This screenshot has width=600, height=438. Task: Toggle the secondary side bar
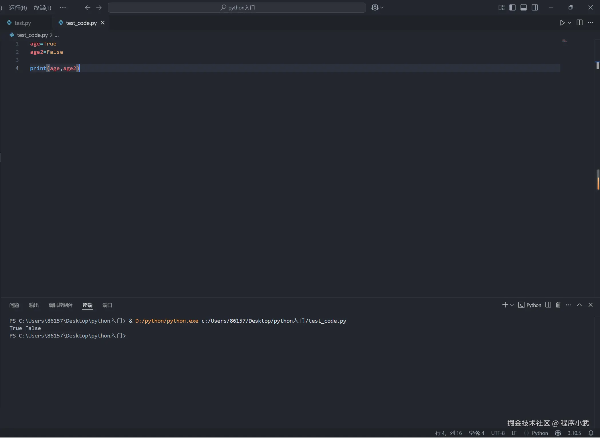pos(534,7)
